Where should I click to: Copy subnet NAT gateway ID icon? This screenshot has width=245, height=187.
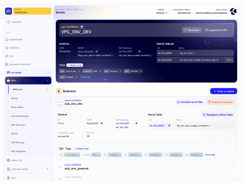136,123
